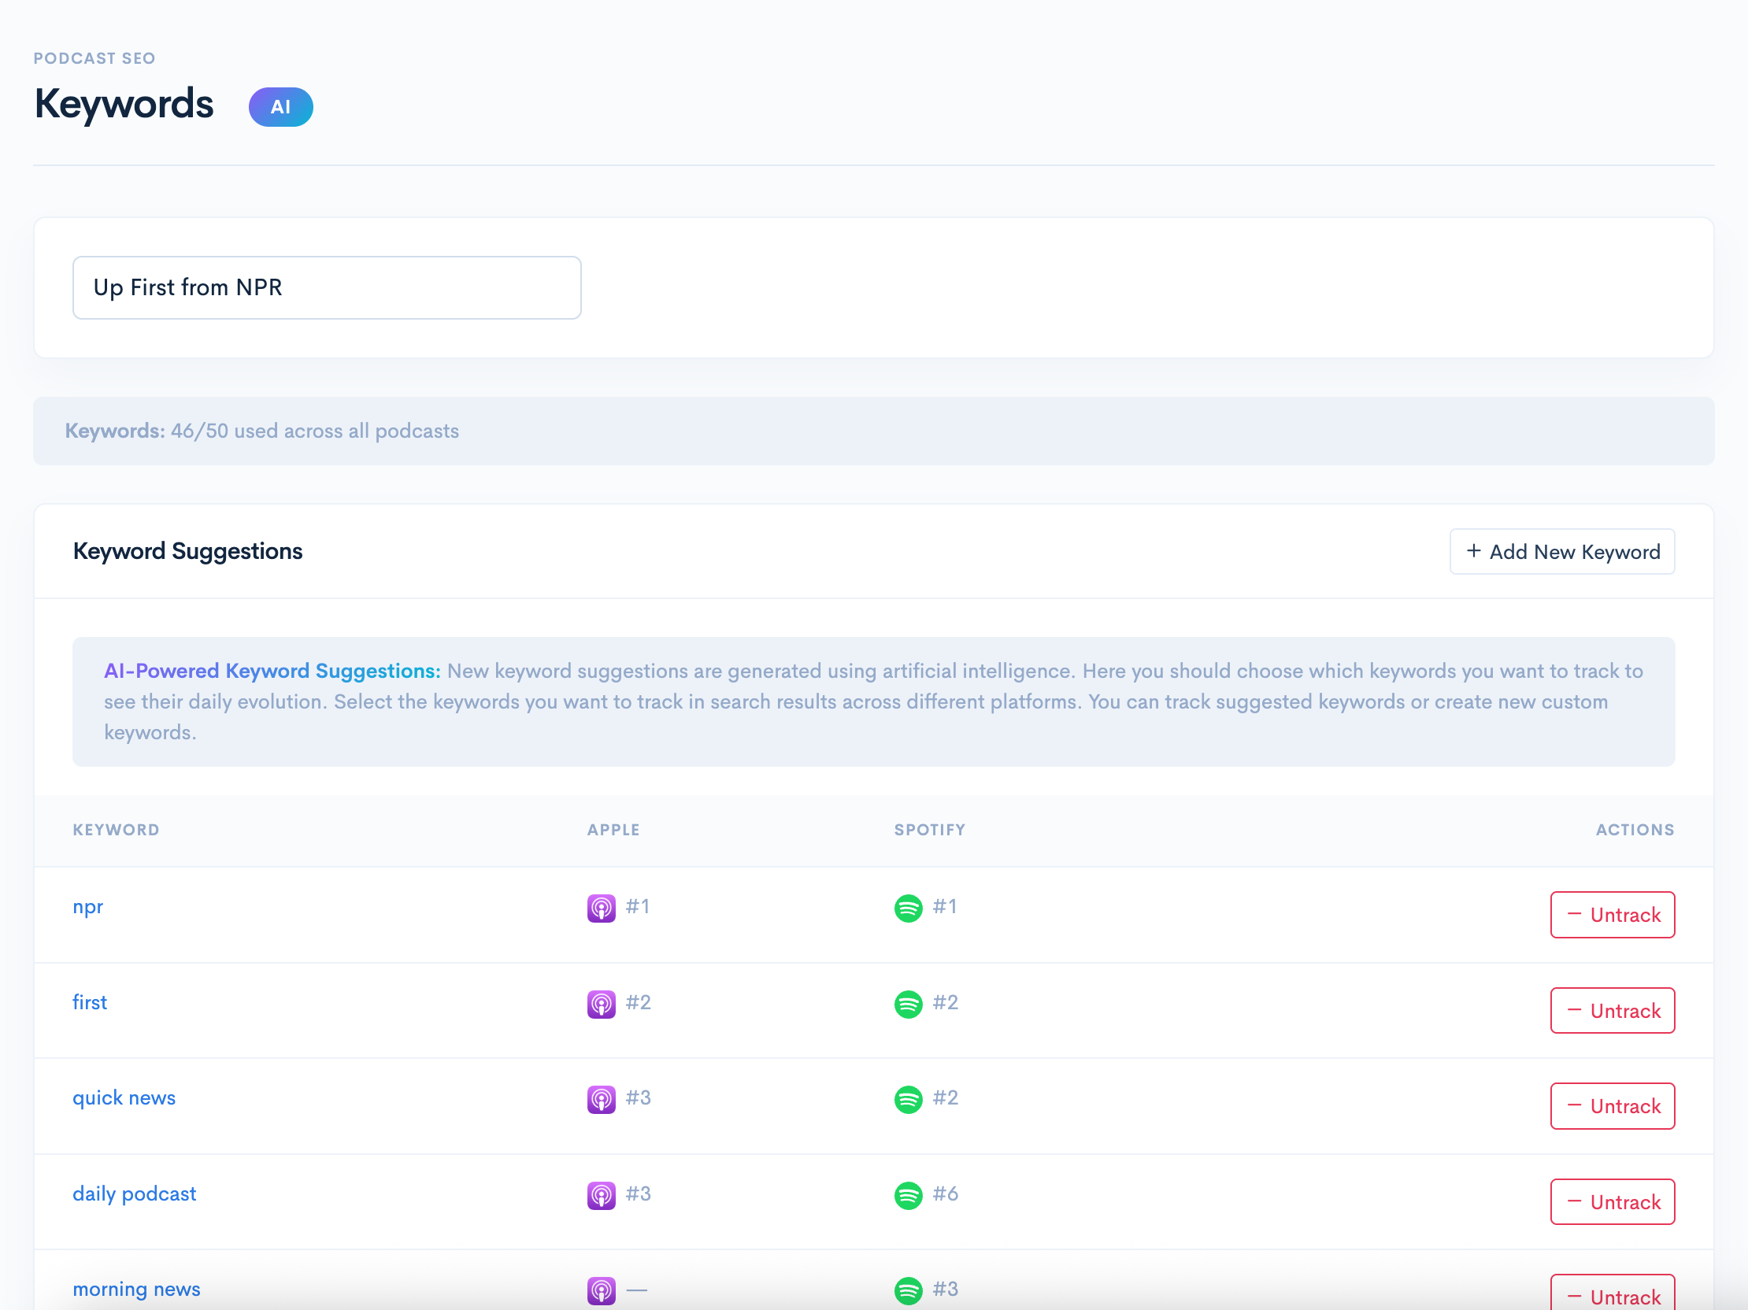
Task: Untrack the first keyword
Action: click(1612, 1011)
